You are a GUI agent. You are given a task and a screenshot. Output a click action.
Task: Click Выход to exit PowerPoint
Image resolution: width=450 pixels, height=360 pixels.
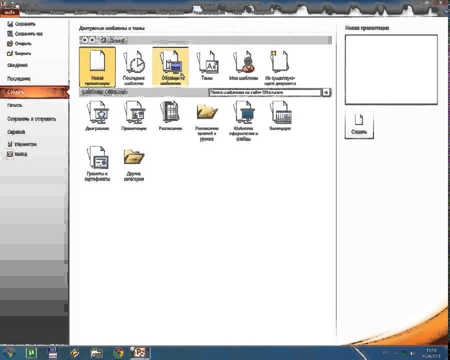[17, 154]
